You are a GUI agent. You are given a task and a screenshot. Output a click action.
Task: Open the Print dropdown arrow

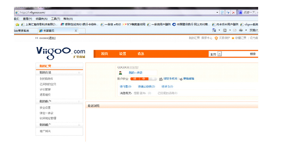(246, 30)
